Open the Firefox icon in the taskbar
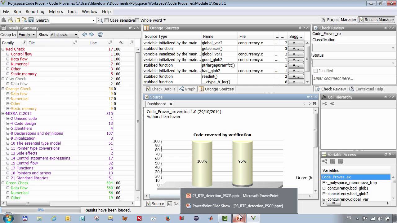 (x=168, y=218)
